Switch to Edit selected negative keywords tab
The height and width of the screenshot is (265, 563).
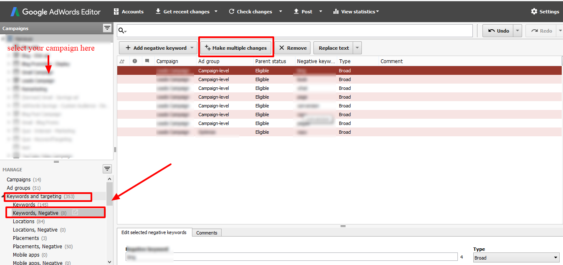point(154,232)
